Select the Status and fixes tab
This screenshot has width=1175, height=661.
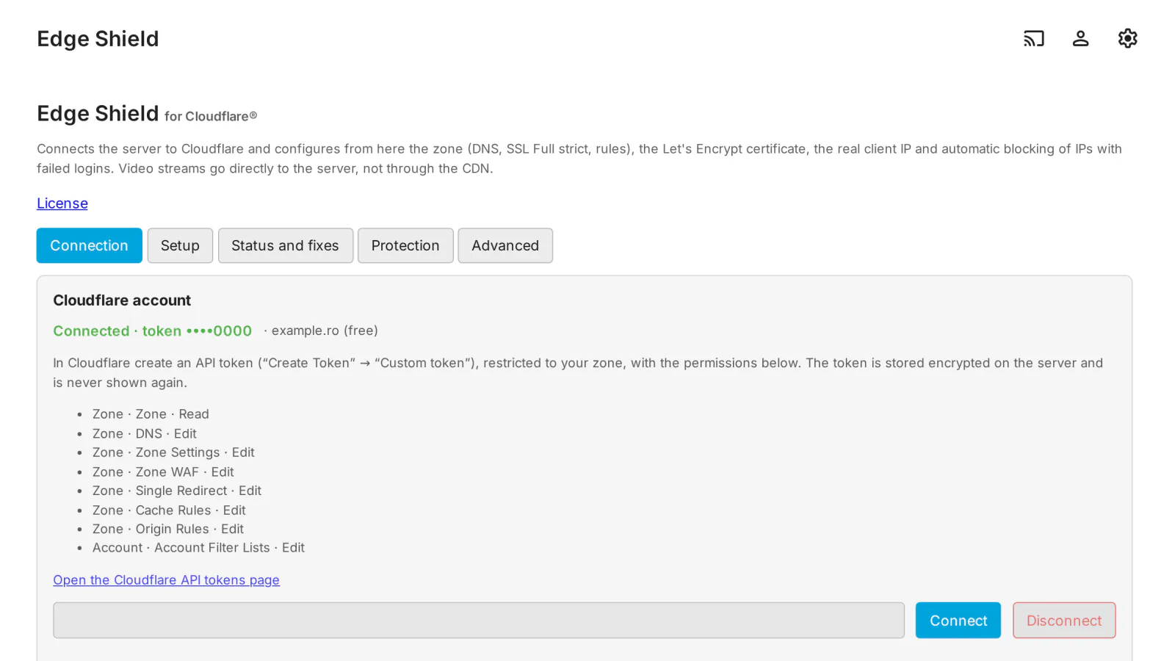pyautogui.click(x=285, y=245)
